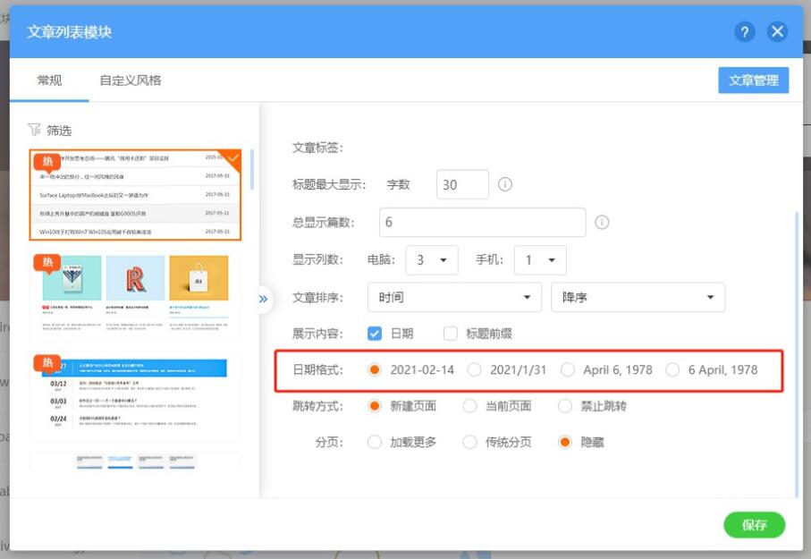This screenshot has width=811, height=559.
Task: Click info icon beside 总显示篇数 field
Action: point(602,222)
